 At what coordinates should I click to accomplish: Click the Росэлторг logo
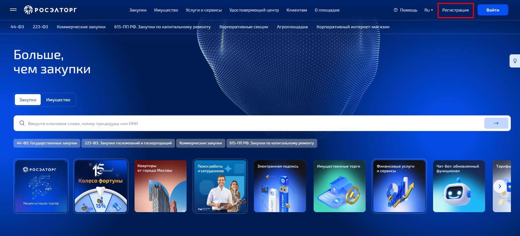50,10
